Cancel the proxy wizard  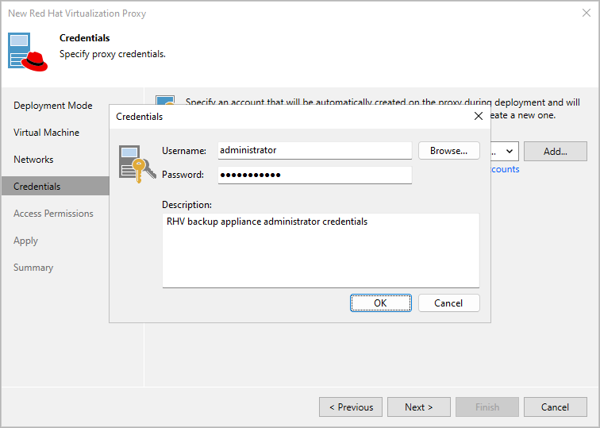(x=556, y=407)
